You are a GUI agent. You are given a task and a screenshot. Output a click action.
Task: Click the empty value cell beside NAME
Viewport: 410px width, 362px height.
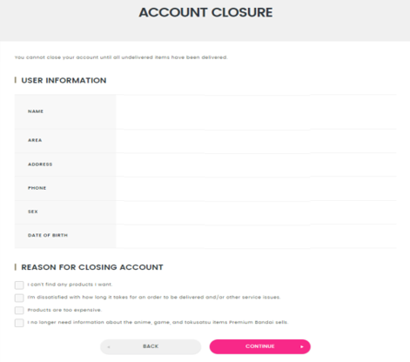(256, 111)
